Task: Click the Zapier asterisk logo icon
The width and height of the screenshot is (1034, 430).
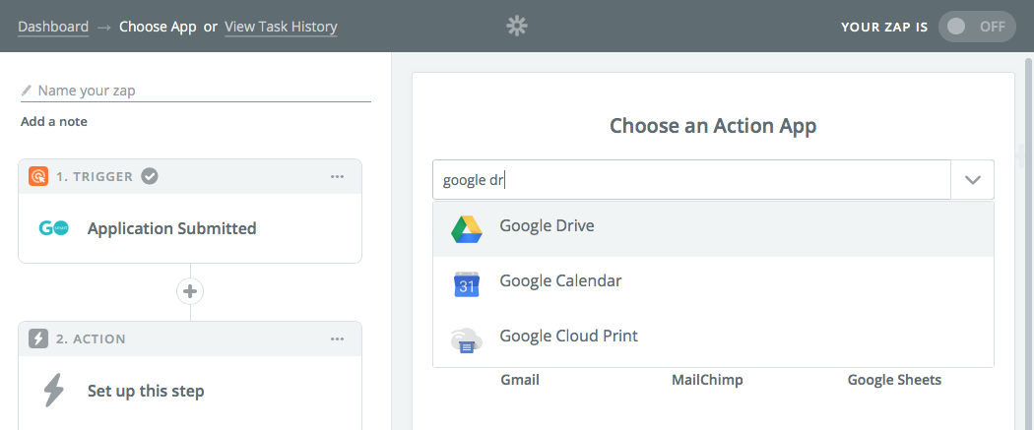Action: click(x=517, y=27)
